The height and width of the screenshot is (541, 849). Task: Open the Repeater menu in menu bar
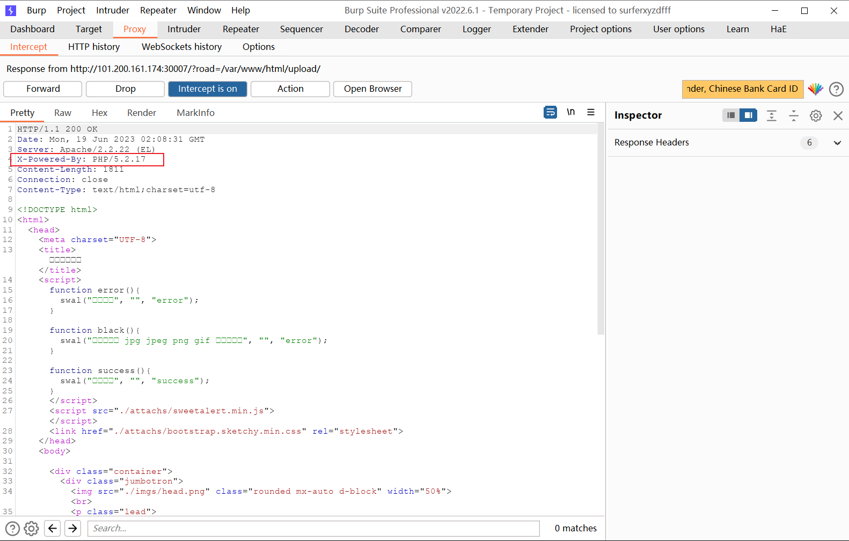(158, 10)
